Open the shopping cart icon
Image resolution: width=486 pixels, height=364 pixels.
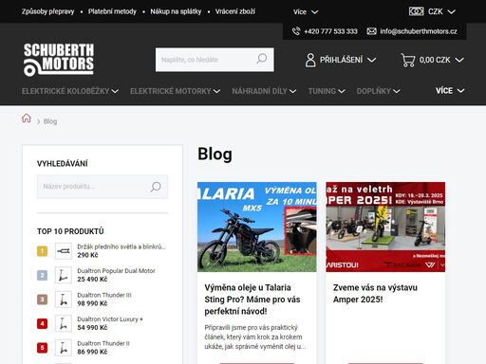tap(408, 60)
